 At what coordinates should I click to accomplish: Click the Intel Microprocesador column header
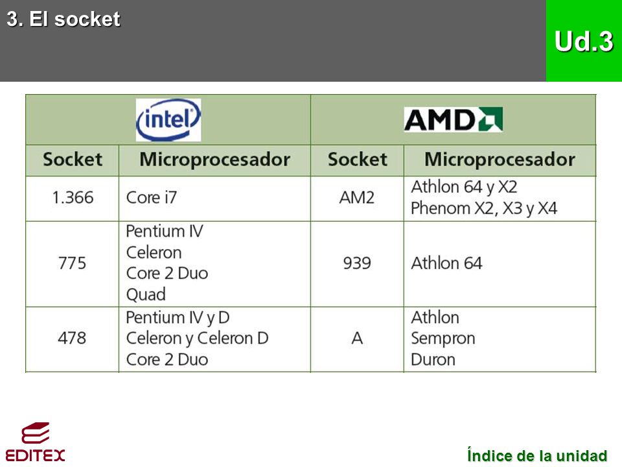click(214, 160)
